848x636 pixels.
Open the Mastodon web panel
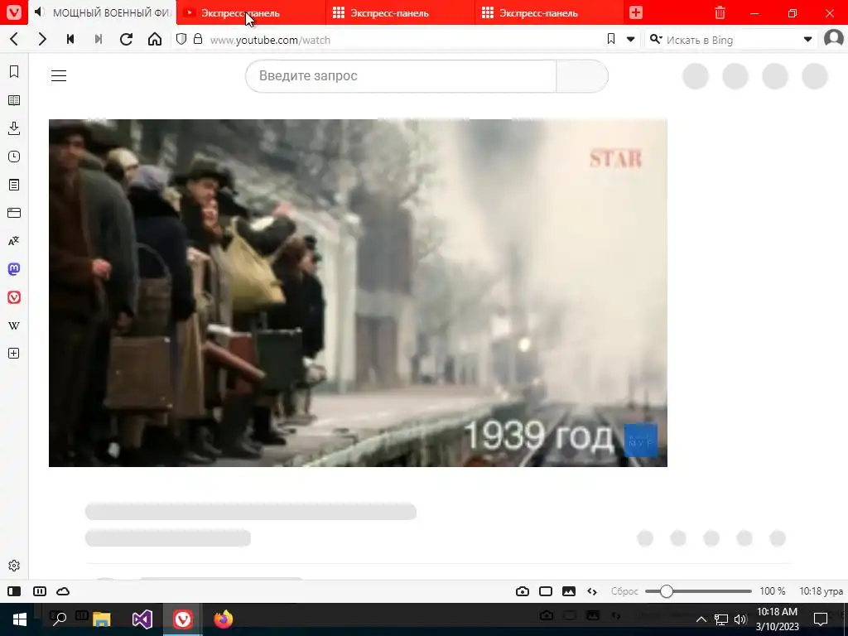pos(14,269)
